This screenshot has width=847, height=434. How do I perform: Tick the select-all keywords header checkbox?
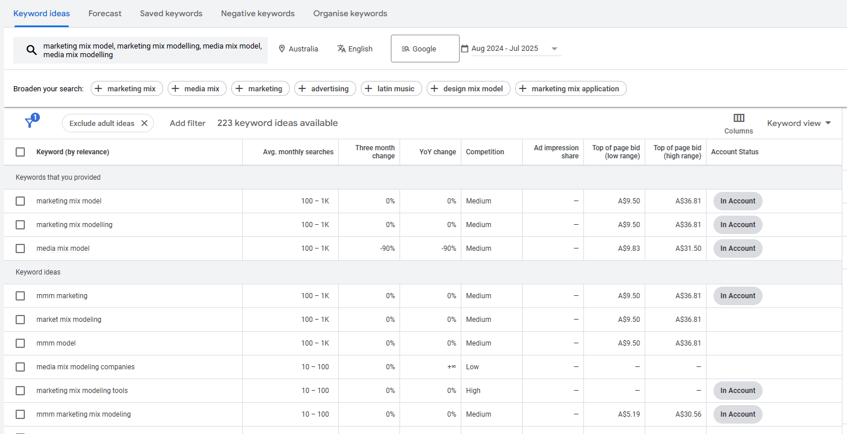point(20,152)
